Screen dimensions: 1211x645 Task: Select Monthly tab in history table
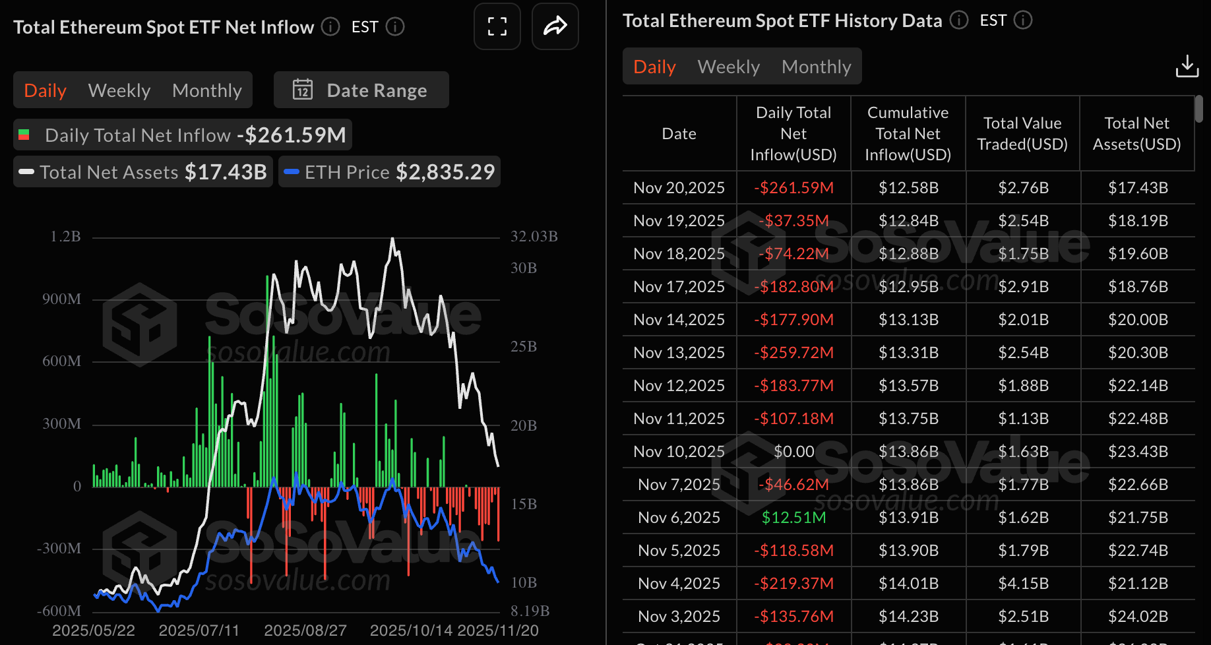(x=816, y=67)
